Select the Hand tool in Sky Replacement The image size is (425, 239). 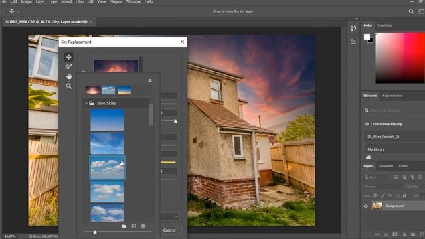click(x=69, y=76)
